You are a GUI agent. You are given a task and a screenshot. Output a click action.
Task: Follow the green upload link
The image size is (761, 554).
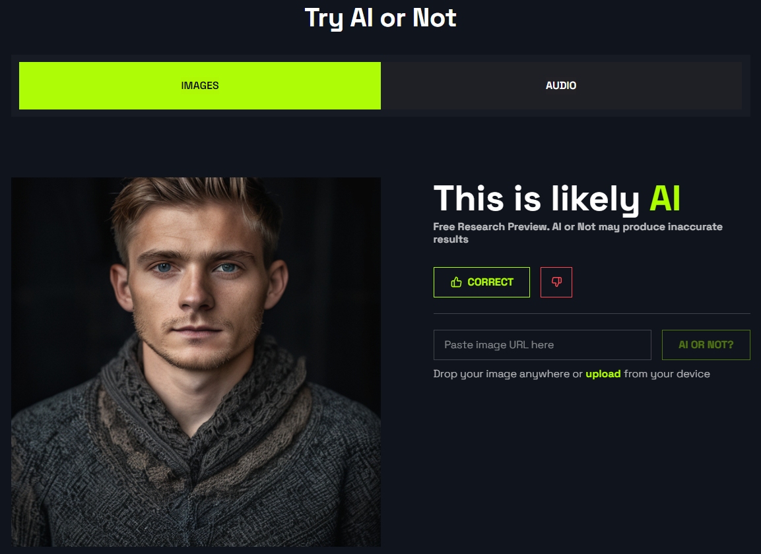point(603,374)
